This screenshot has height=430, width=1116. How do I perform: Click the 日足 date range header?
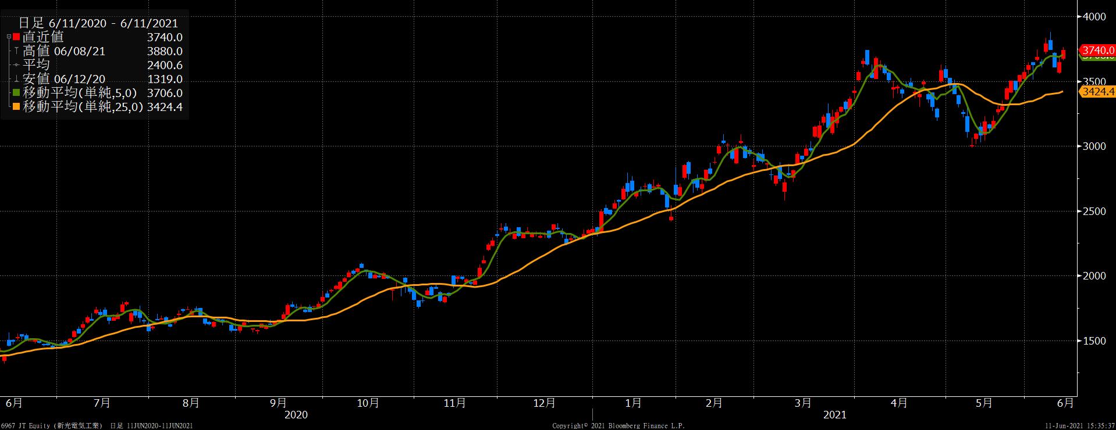click(98, 23)
